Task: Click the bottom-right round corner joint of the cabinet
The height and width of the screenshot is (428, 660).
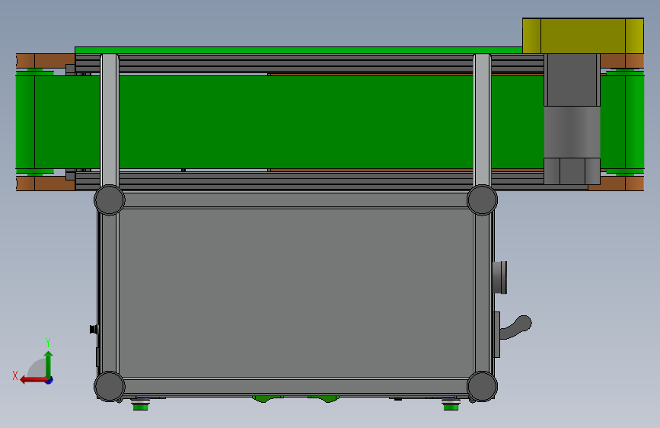Action: click(483, 386)
